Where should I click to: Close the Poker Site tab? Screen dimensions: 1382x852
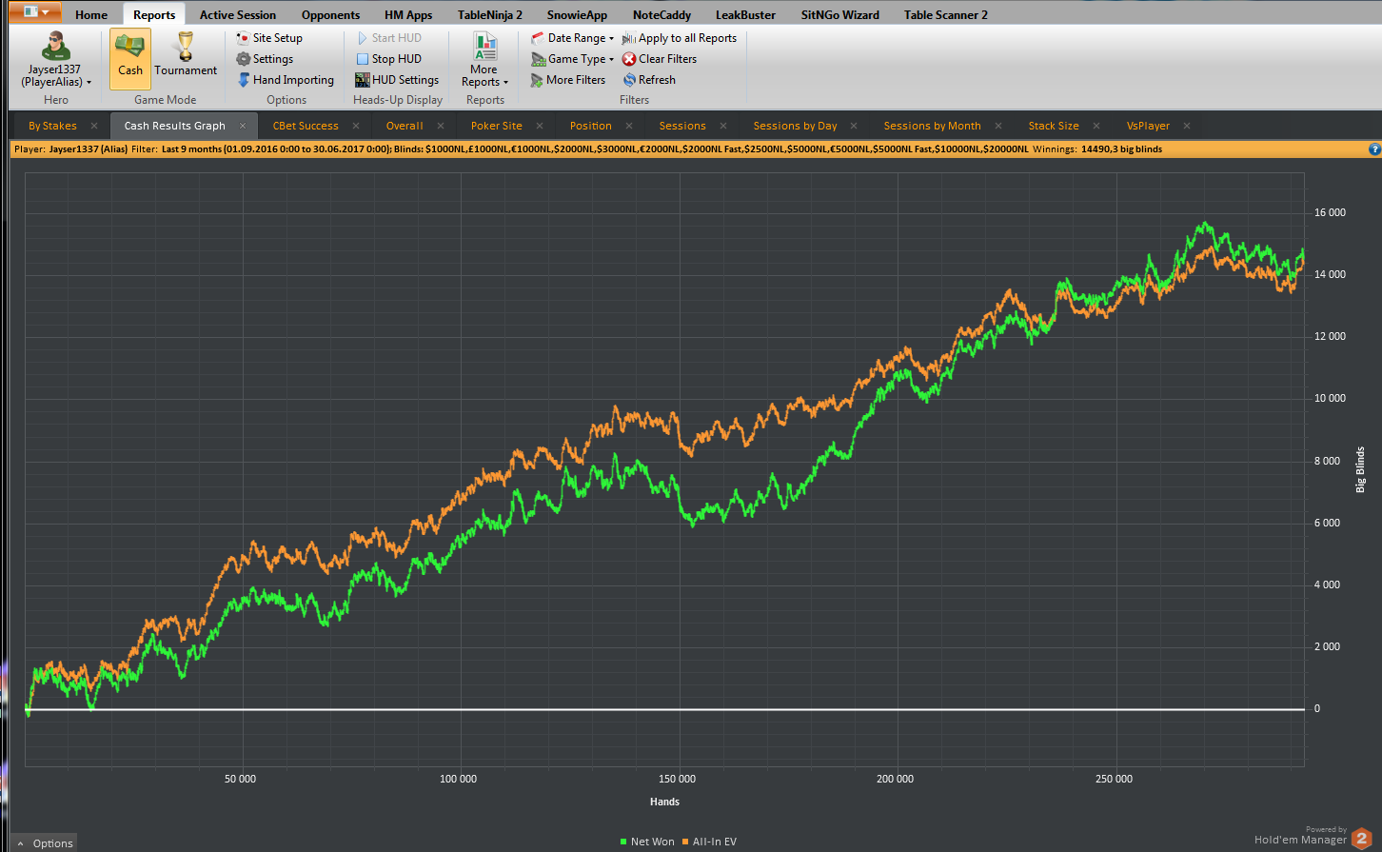(x=540, y=126)
